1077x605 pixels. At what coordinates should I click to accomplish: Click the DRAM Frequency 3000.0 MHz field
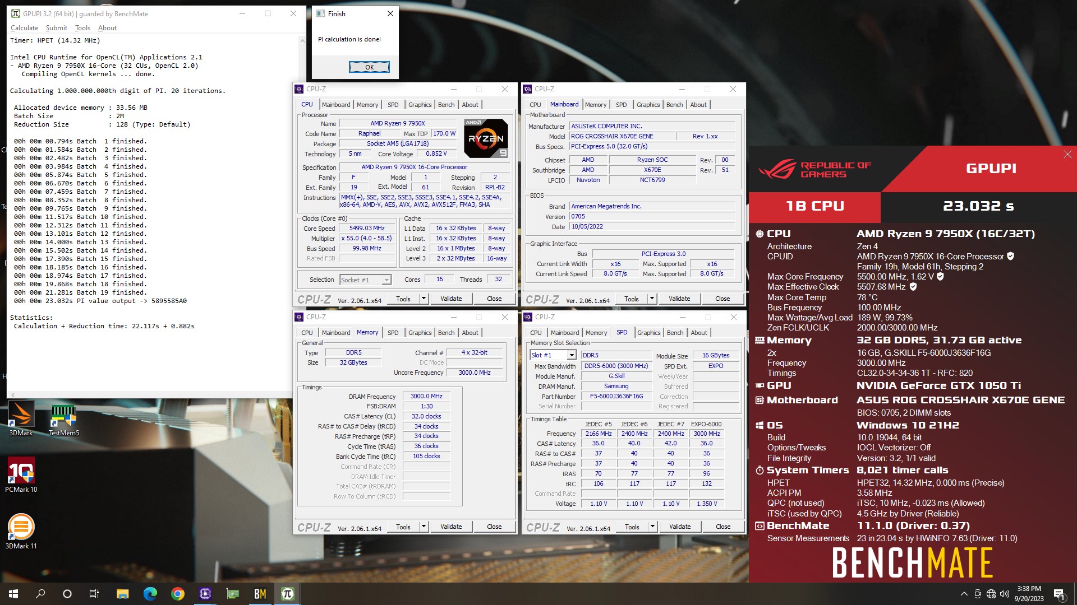pos(426,396)
